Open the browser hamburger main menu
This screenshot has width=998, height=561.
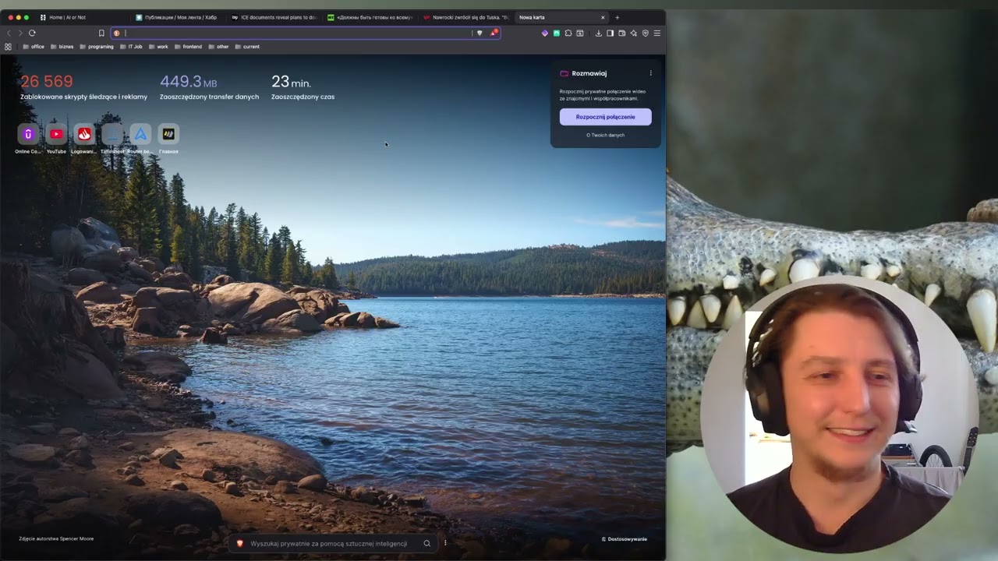[656, 33]
